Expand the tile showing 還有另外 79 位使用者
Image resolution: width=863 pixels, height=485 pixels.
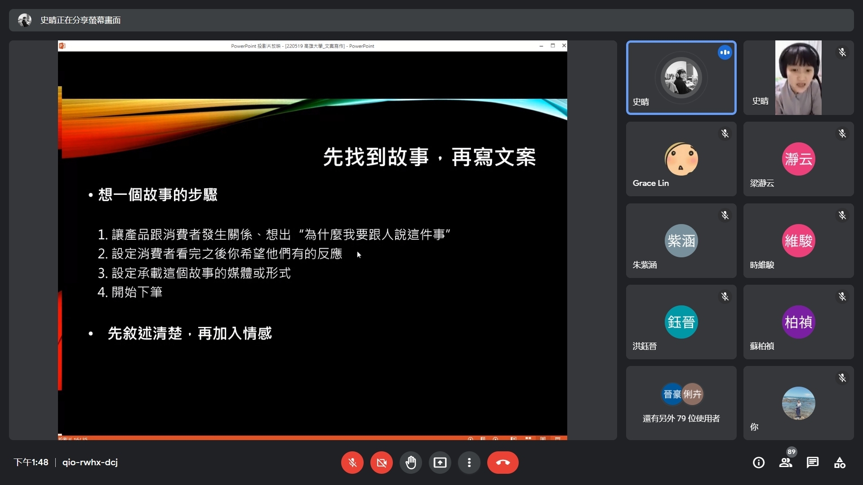[x=681, y=403]
